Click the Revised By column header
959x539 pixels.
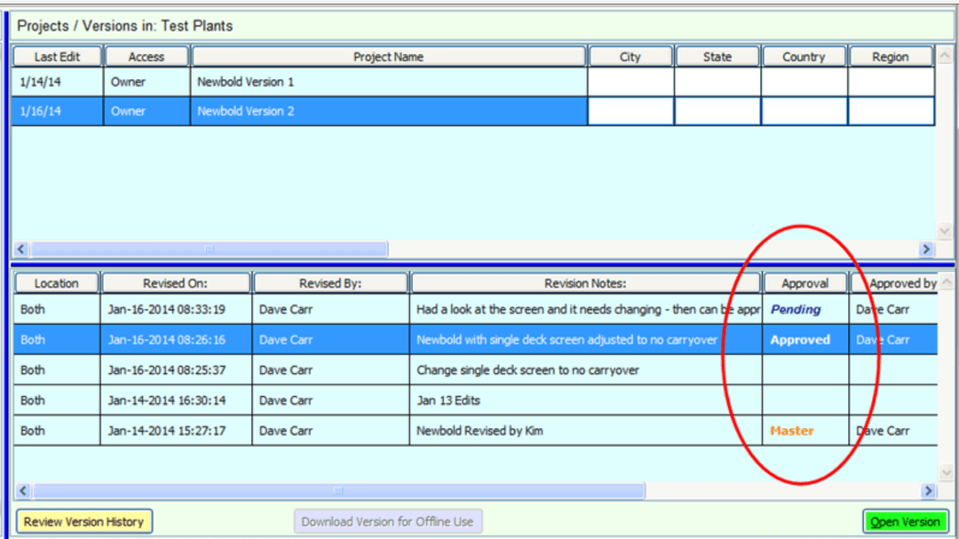tap(329, 283)
